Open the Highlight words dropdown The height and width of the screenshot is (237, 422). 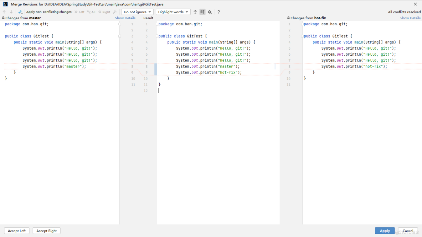tap(173, 12)
